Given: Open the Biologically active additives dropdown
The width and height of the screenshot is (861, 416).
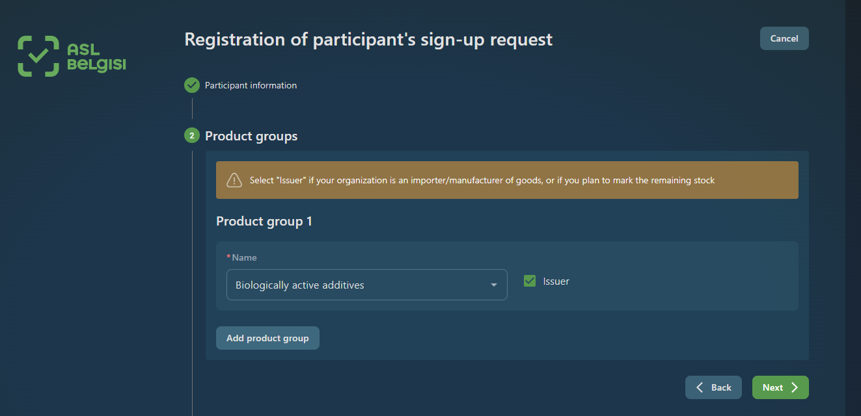Looking at the screenshot, I should [x=367, y=285].
